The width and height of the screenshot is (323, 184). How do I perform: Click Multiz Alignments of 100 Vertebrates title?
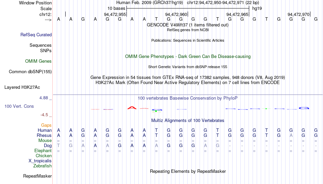(188, 121)
